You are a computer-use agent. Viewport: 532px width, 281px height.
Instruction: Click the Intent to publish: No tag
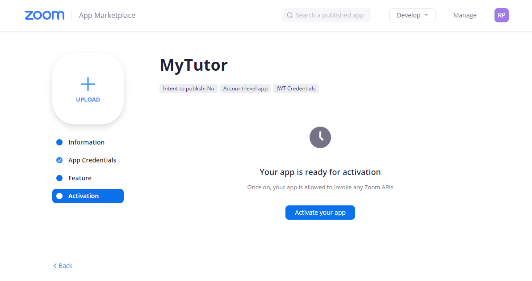click(x=189, y=89)
